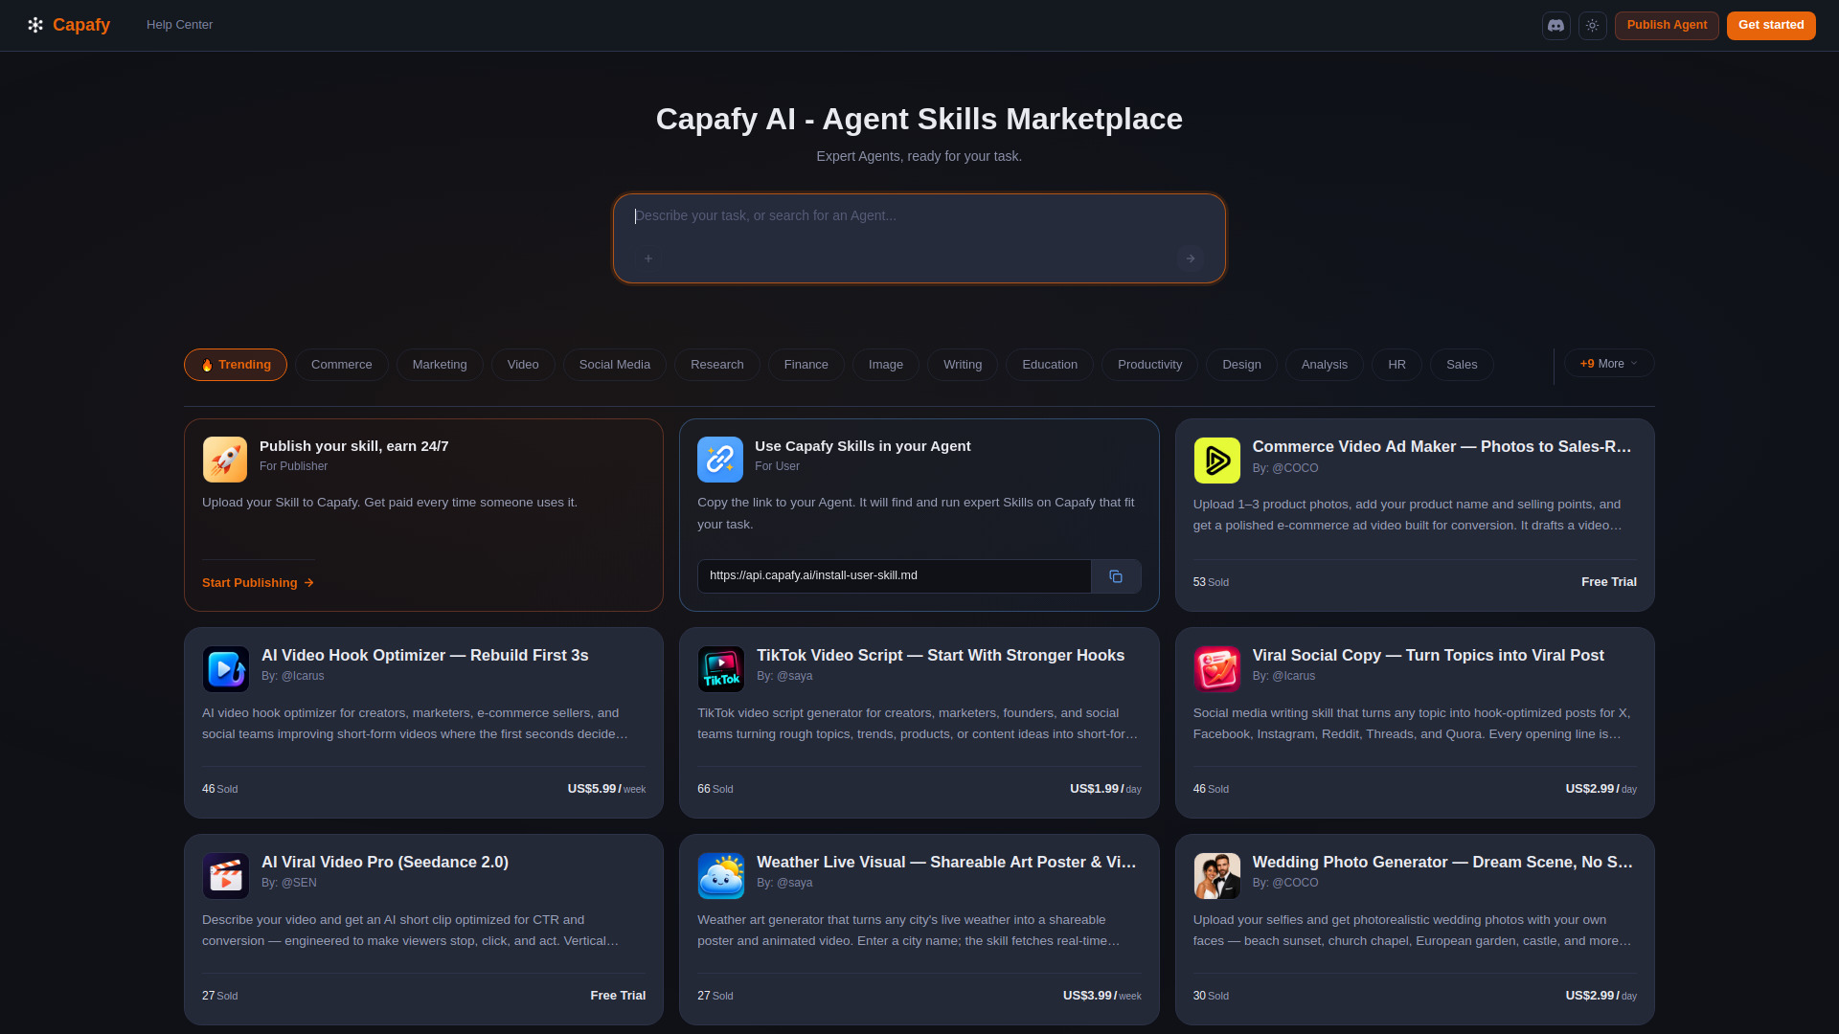The width and height of the screenshot is (1839, 1034).
Task: Select the Commerce category tab
Action: pyautogui.click(x=342, y=365)
